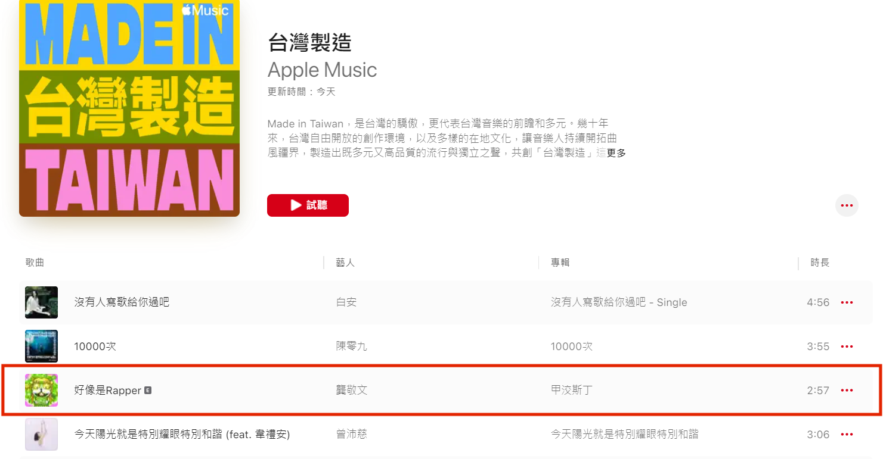Click the 好像是Rapper album artwork thumbnail
The height and width of the screenshot is (459, 883).
[x=41, y=391]
